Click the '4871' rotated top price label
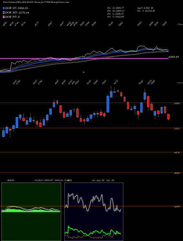Viewport: 183px width, 241px height. (37, 24)
